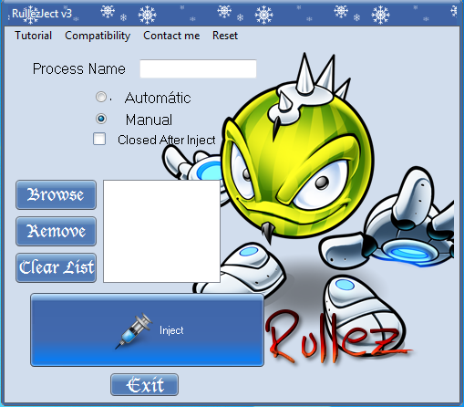Focus the Process Name input field
The height and width of the screenshot is (407, 464).
click(x=198, y=68)
